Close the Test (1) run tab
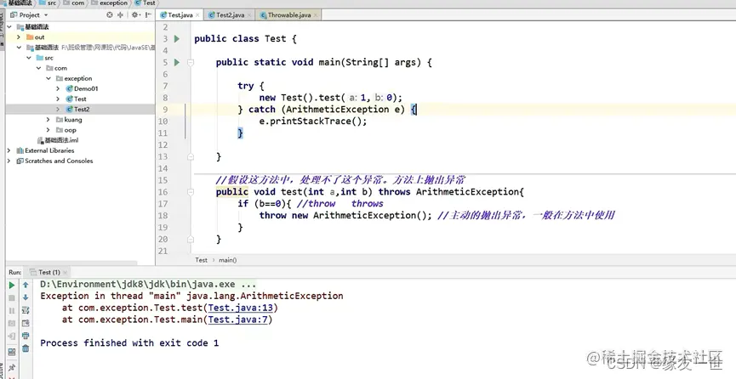The height and width of the screenshot is (379, 736). coord(65,273)
